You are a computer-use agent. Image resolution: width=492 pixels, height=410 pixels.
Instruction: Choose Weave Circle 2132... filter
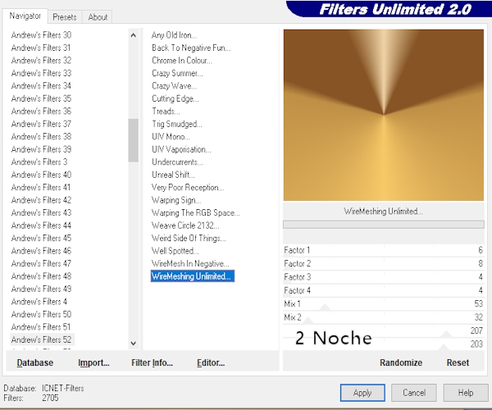click(185, 225)
